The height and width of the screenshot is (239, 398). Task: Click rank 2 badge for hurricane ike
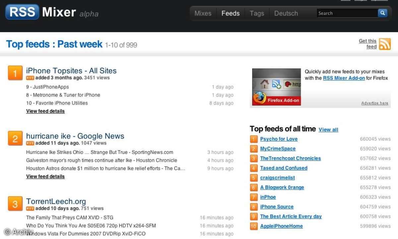click(x=15, y=138)
